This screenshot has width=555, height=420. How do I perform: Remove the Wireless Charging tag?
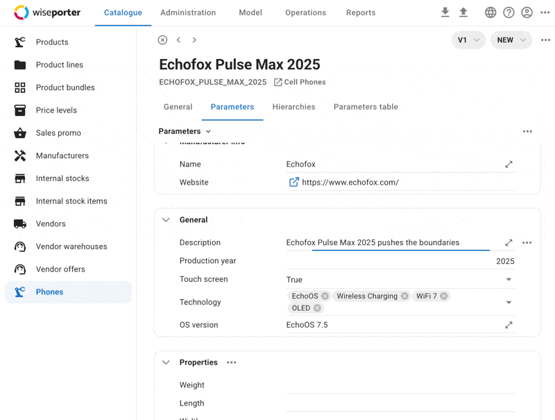(404, 296)
